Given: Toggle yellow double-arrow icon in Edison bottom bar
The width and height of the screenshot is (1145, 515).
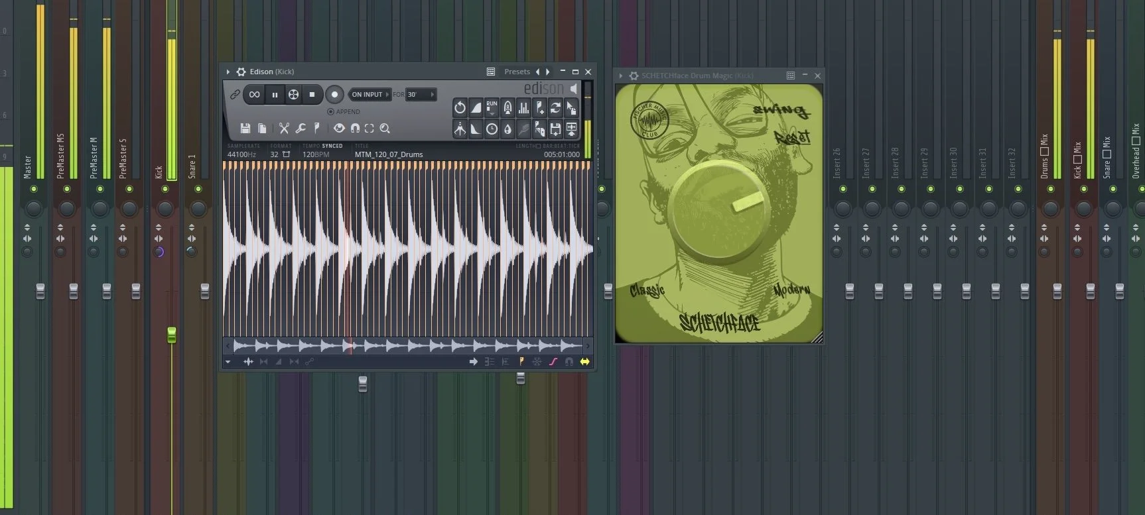Looking at the screenshot, I should pyautogui.click(x=584, y=362).
